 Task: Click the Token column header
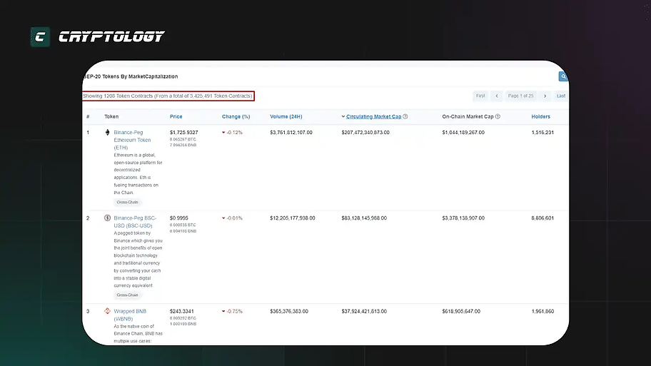[x=111, y=116]
